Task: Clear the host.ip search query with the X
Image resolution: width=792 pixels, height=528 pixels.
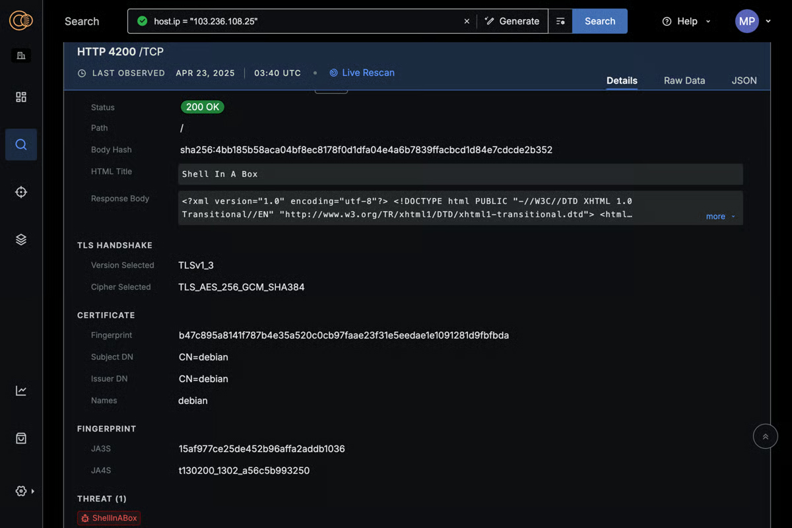Action: pos(467,20)
